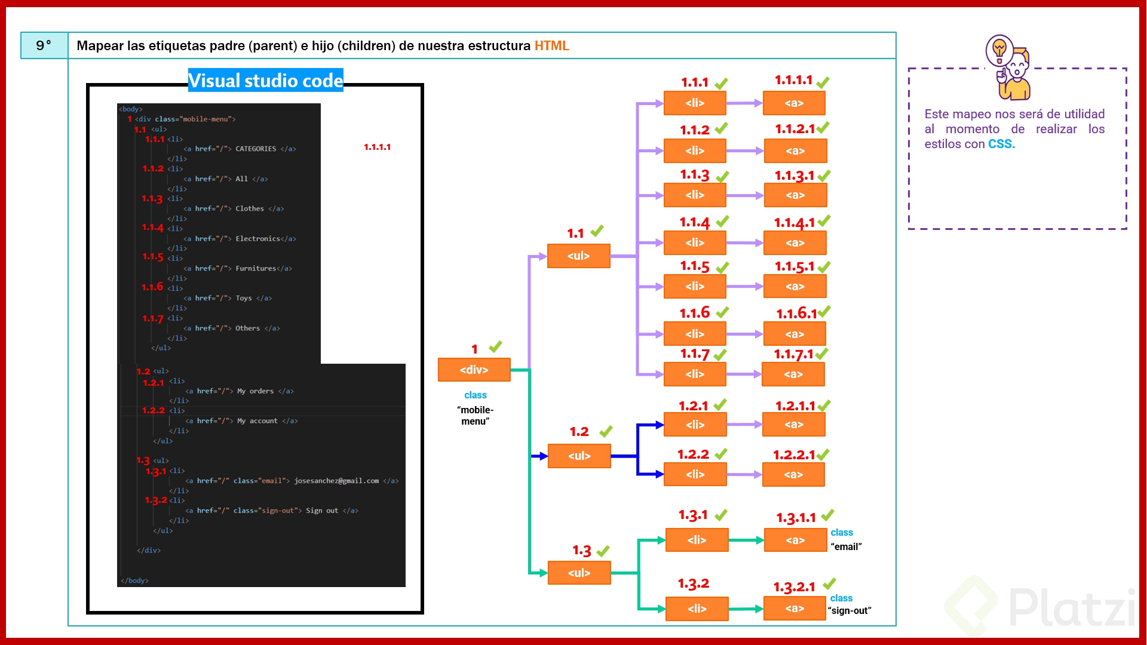Click the 9° step header cell
The height and width of the screenshot is (645, 1147).
click(44, 45)
